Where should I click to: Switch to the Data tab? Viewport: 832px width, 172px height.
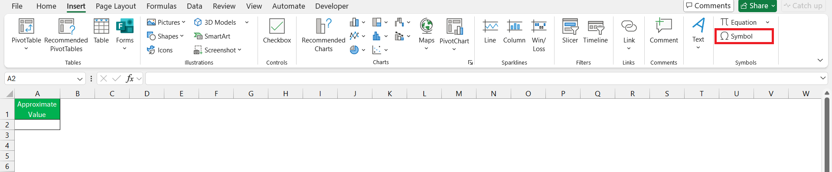click(x=195, y=6)
